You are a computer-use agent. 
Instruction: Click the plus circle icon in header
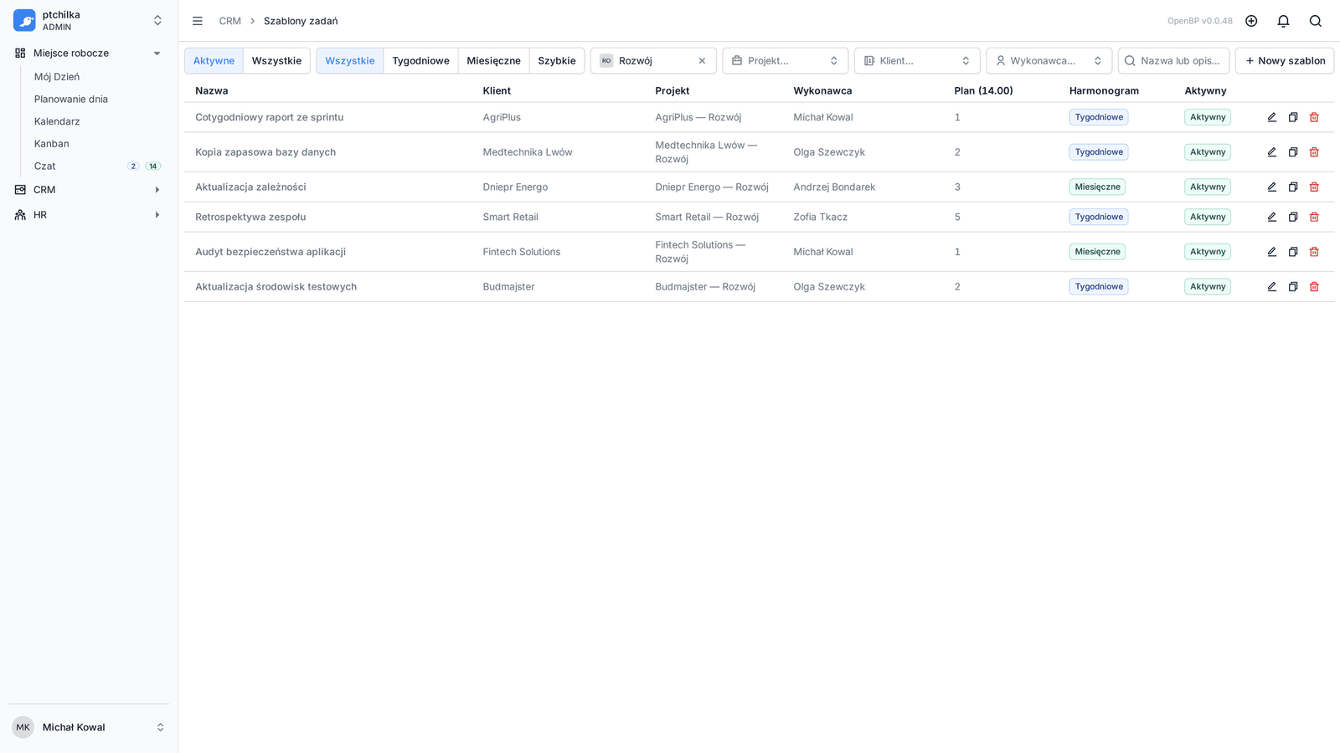tap(1251, 21)
